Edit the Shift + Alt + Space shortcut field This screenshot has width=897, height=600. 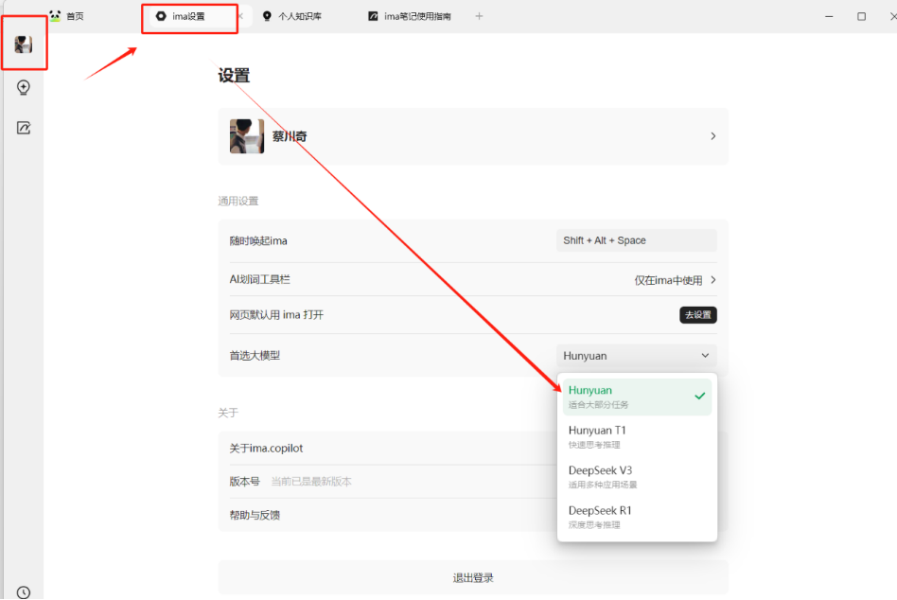point(636,240)
